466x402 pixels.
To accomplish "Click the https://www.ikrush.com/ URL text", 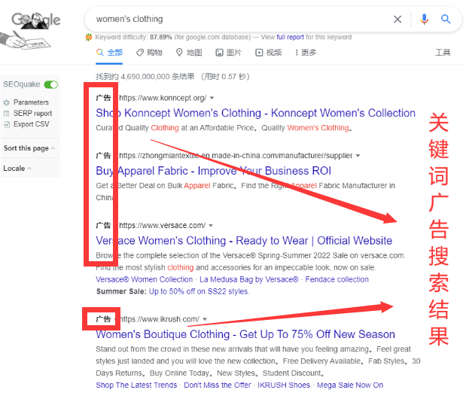I will click(160, 319).
